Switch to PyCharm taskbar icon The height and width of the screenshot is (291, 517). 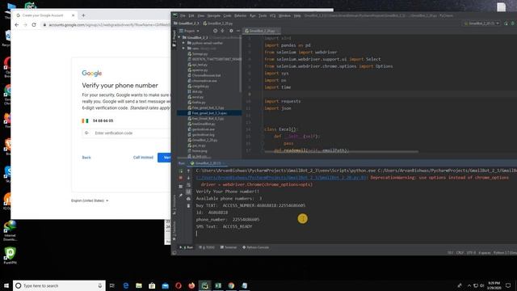(204, 285)
